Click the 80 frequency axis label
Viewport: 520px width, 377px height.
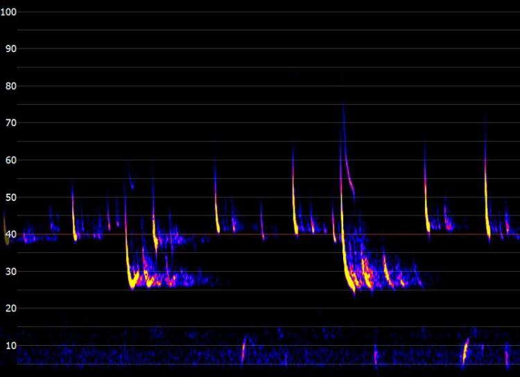(x=11, y=87)
